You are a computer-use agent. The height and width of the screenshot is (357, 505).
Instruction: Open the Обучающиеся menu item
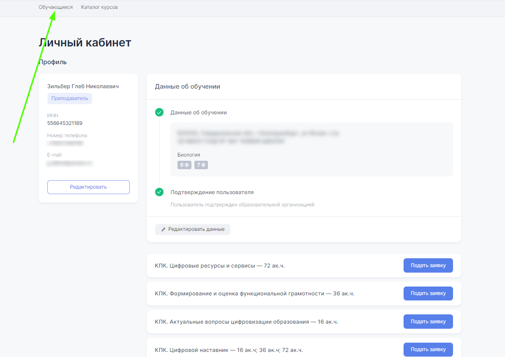click(55, 7)
